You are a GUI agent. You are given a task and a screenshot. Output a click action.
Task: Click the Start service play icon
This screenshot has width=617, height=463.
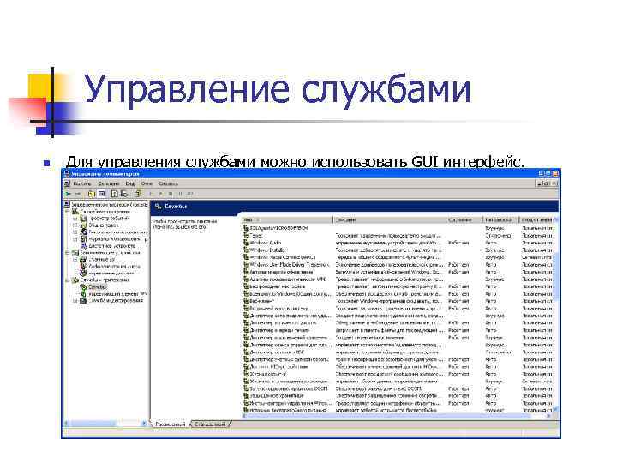pyautogui.click(x=151, y=194)
